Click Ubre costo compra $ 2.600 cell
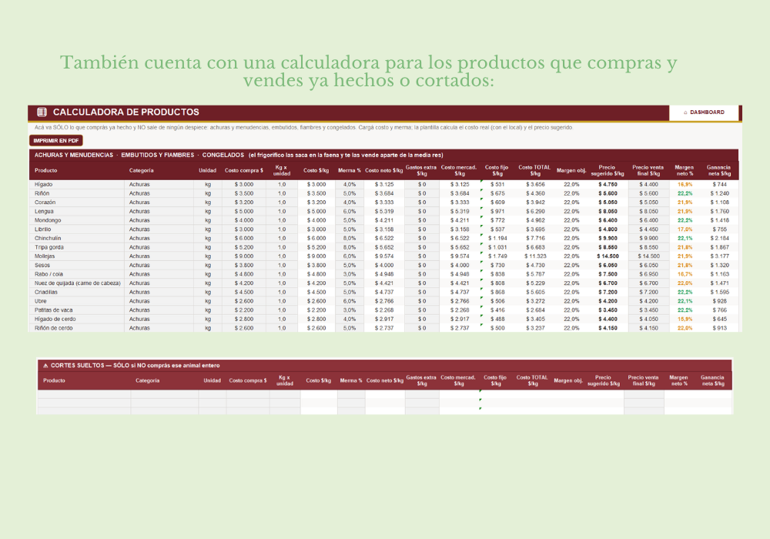The width and height of the screenshot is (770, 539). pos(243,301)
